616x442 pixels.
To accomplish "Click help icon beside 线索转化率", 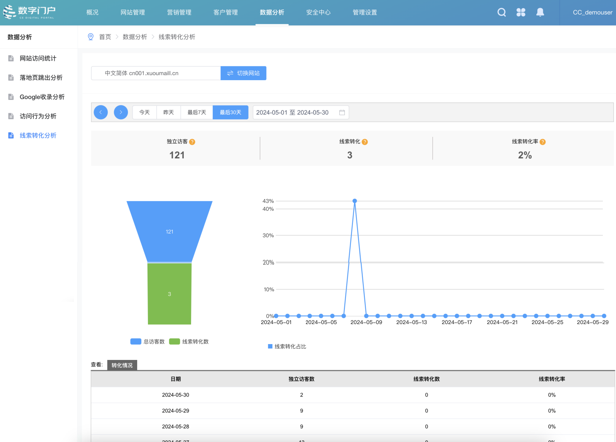I will [543, 142].
